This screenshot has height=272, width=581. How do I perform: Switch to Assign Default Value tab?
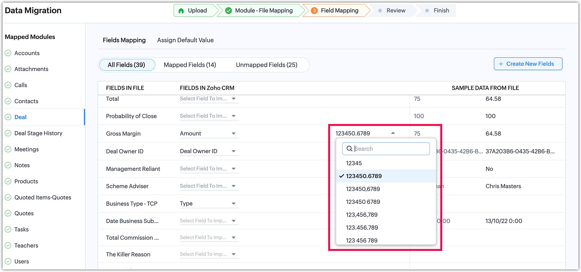click(185, 40)
